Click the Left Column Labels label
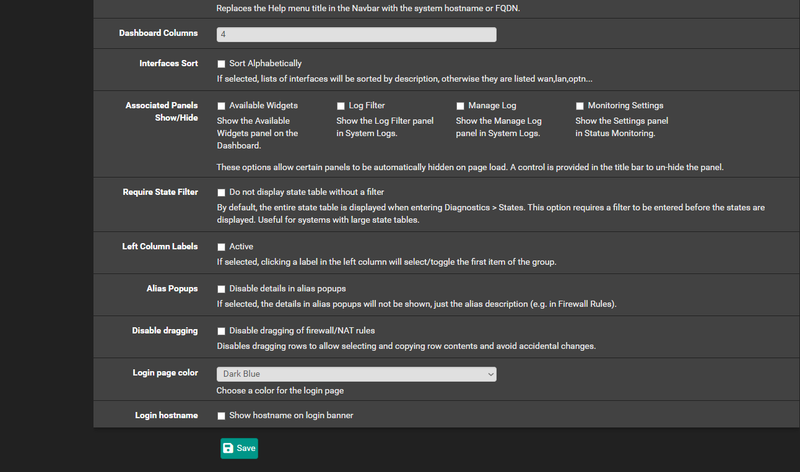Viewport: 800px width, 472px height. point(160,246)
